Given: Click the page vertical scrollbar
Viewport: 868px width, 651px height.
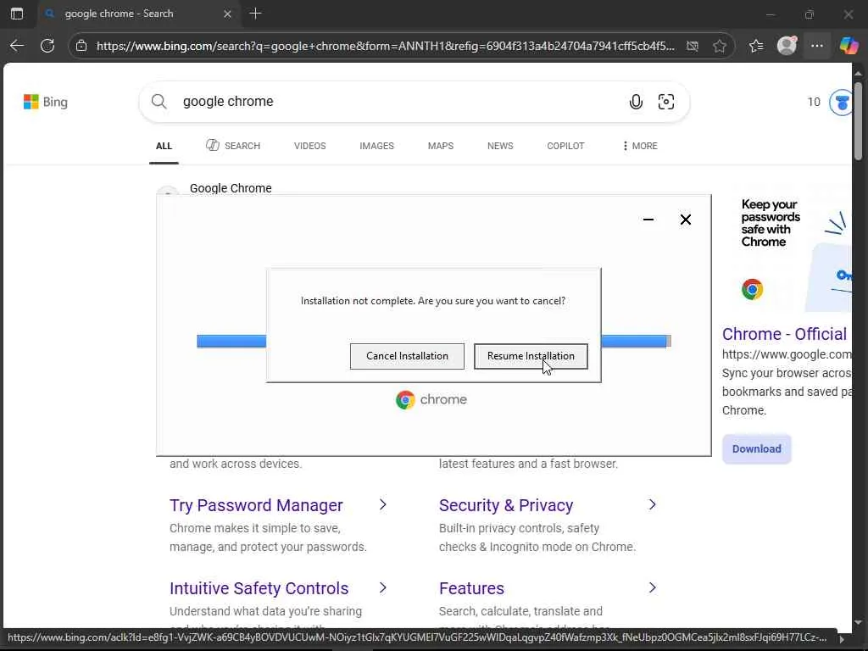Looking at the screenshot, I should click(x=858, y=122).
